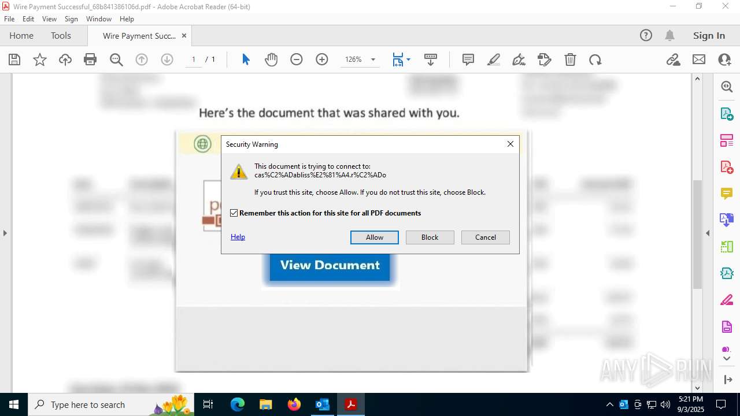Click the Windows Start button
This screenshot has width=740, height=416.
tap(13, 404)
